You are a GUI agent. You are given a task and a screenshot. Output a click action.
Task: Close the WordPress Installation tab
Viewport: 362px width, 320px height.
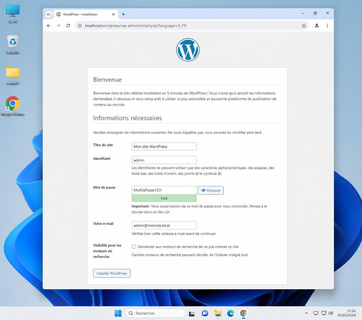[x=113, y=14]
